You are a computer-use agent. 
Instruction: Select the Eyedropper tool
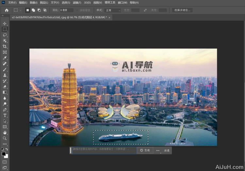pyautogui.click(x=5, y=58)
